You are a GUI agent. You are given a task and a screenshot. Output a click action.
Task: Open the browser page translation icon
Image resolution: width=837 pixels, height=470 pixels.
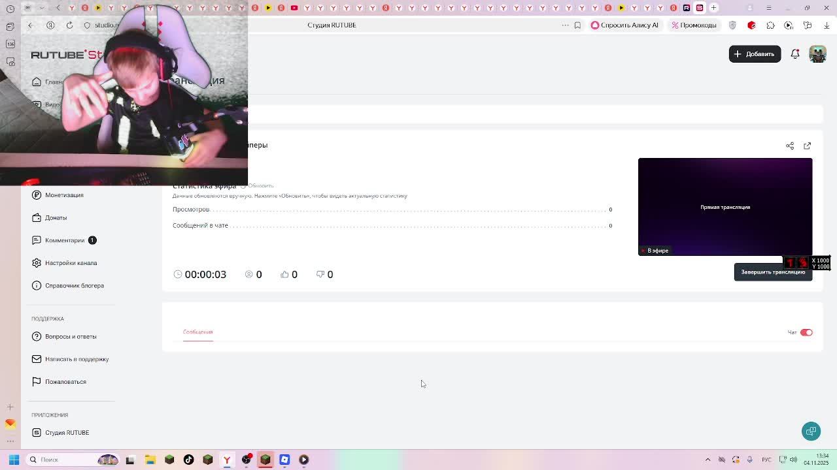[x=808, y=25]
